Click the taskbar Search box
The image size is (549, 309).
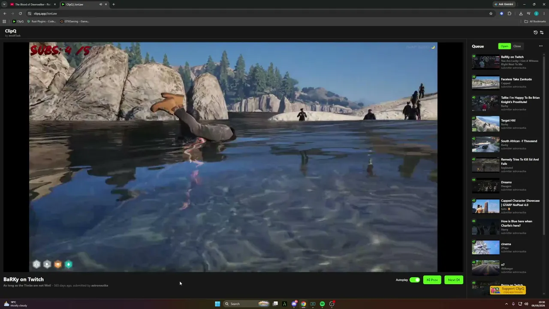point(247,304)
